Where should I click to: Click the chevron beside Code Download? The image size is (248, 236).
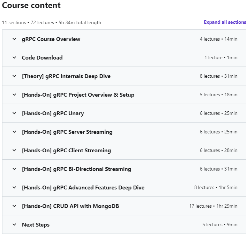tap(14, 58)
